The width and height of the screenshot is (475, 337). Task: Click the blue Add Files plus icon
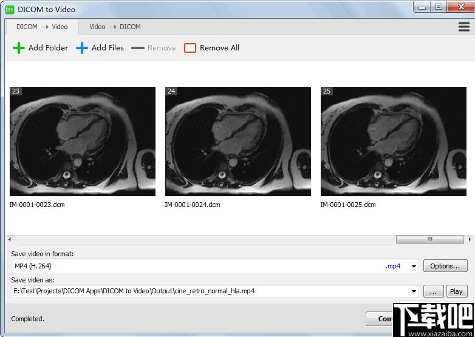point(82,48)
